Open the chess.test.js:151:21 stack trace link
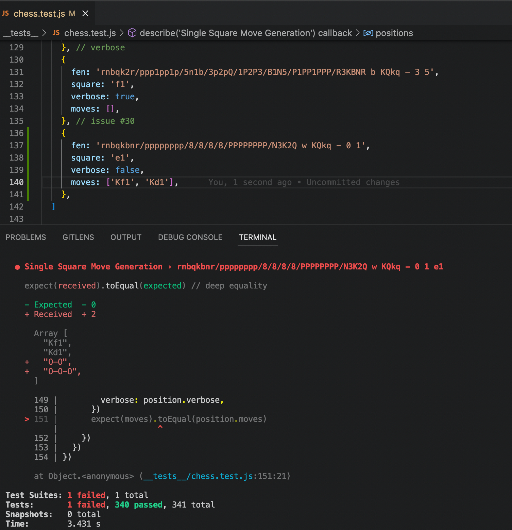 [215, 476]
